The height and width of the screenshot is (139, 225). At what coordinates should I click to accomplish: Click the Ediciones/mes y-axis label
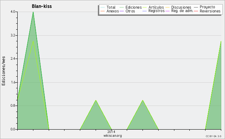(x=3, y=71)
